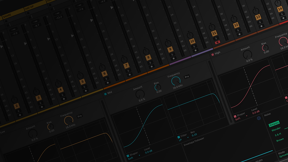The height and width of the screenshot is (162, 288).
Task: Deactivate track 5 with its number button
Action: point(83,81)
